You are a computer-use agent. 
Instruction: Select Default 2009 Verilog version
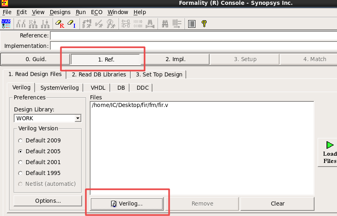click(21, 140)
